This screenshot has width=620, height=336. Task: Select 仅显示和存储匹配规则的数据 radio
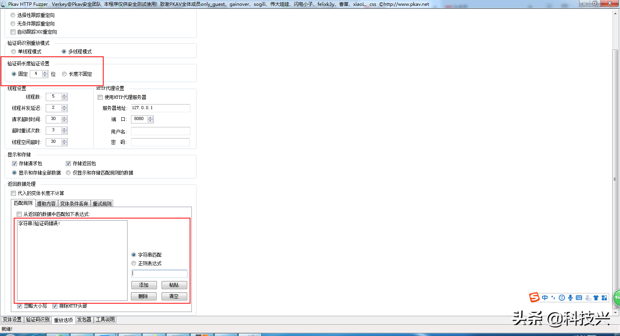[68, 173]
